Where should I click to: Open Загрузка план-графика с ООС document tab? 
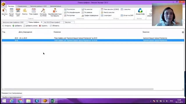point(14,22)
